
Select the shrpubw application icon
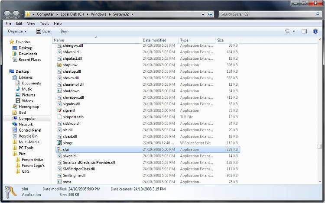pyautogui.click(x=59, y=65)
